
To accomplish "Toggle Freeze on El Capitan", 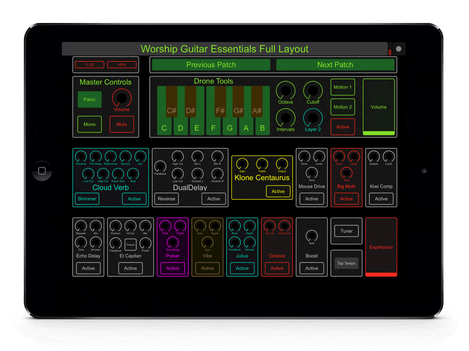I will [x=130, y=243].
